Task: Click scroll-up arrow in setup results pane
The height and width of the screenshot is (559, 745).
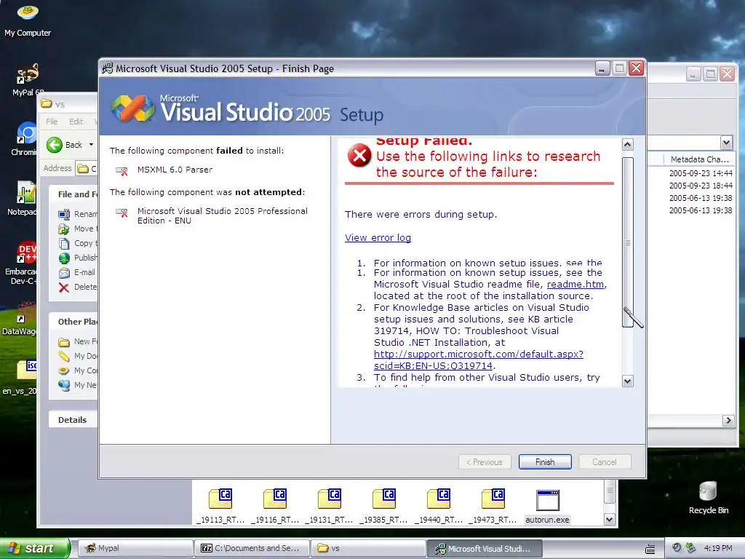Action: click(x=628, y=145)
